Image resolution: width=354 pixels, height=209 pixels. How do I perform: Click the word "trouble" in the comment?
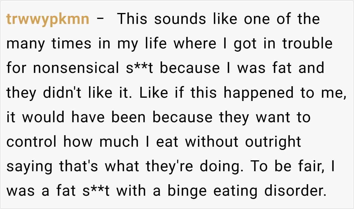[x=307, y=44]
